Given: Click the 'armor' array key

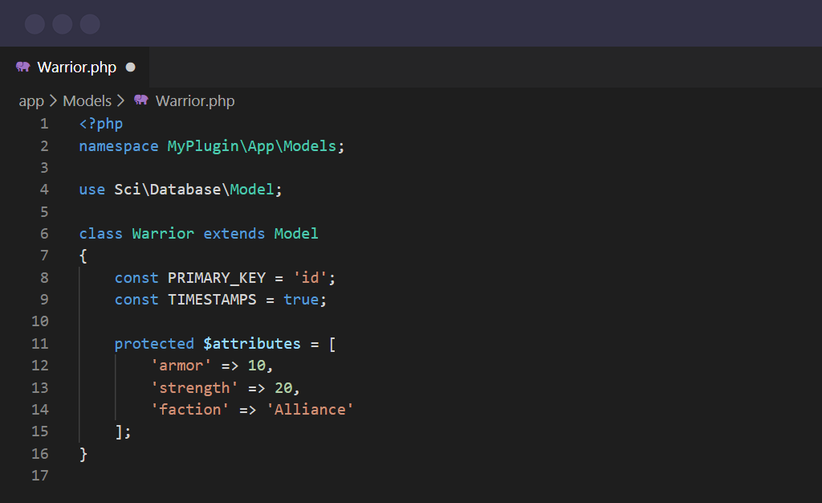Looking at the screenshot, I should 181,365.
